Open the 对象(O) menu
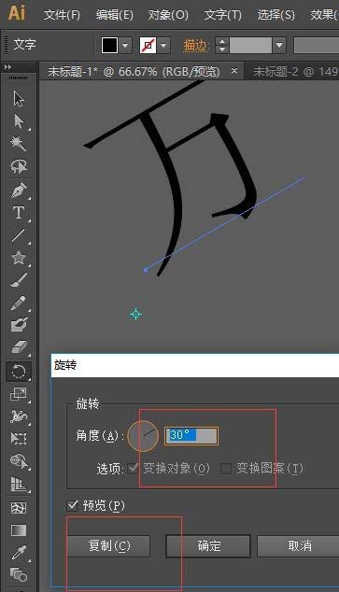Viewport: 339px width, 592px height. click(168, 15)
